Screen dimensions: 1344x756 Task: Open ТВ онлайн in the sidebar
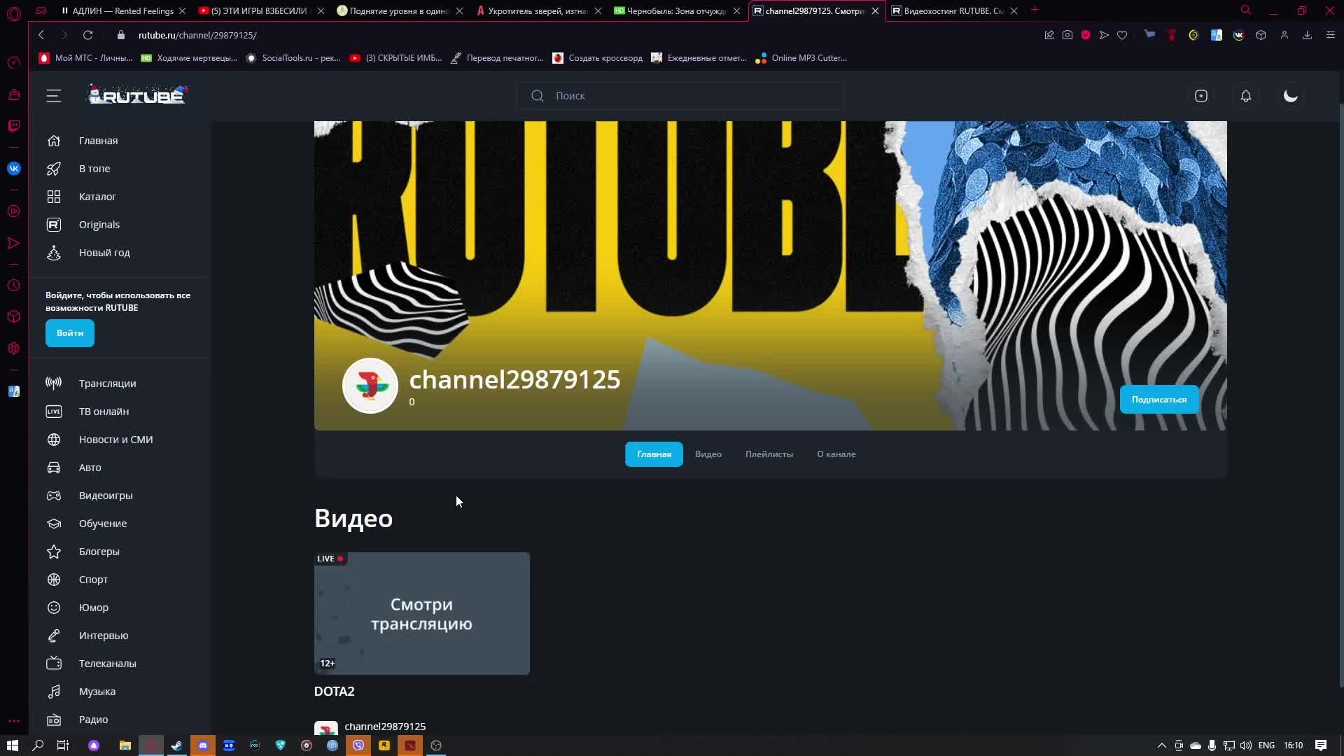coord(104,412)
